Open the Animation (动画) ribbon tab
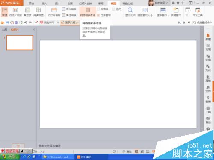The image size is (214, 160). (x=70, y=3)
